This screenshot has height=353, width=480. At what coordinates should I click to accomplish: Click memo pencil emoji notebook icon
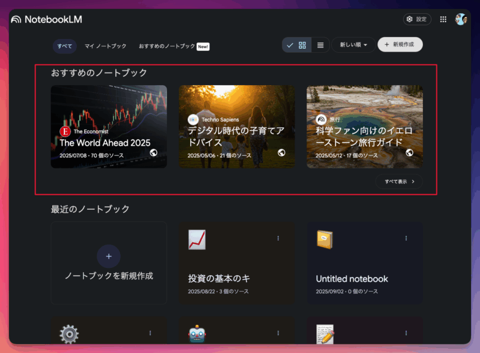pos(325,334)
